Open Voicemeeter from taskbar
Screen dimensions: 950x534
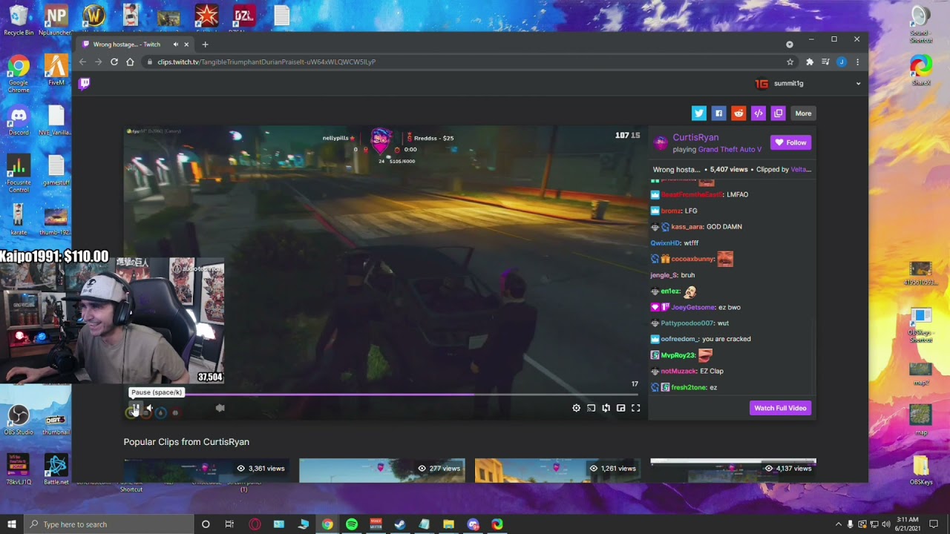tap(376, 524)
